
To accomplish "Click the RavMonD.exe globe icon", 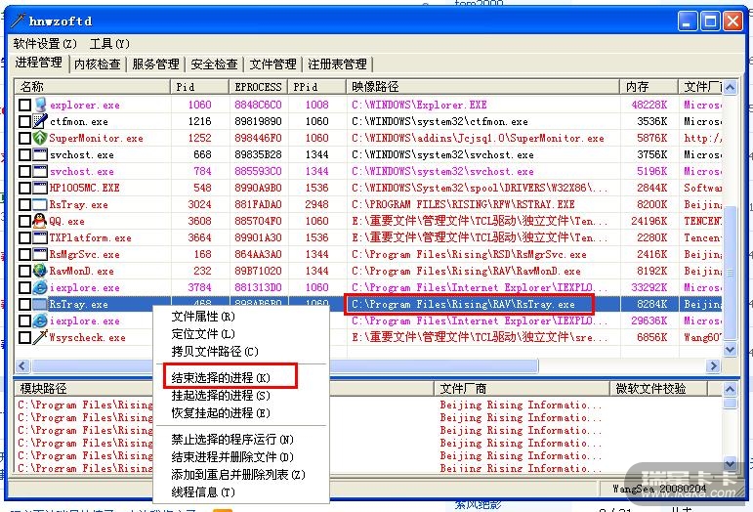I will [40, 271].
